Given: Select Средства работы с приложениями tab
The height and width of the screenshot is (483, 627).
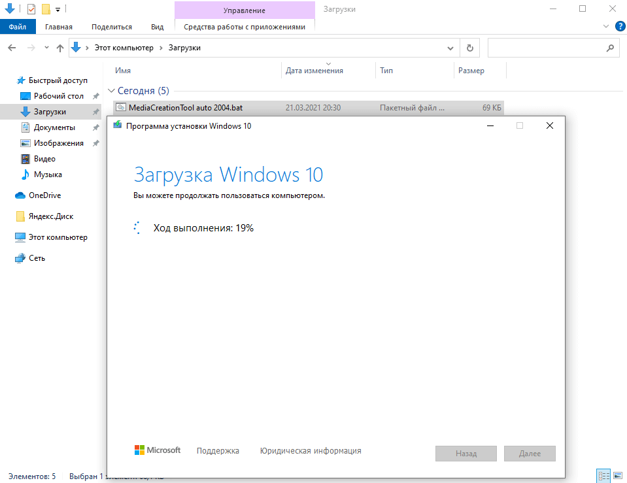Looking at the screenshot, I should pyautogui.click(x=245, y=27).
